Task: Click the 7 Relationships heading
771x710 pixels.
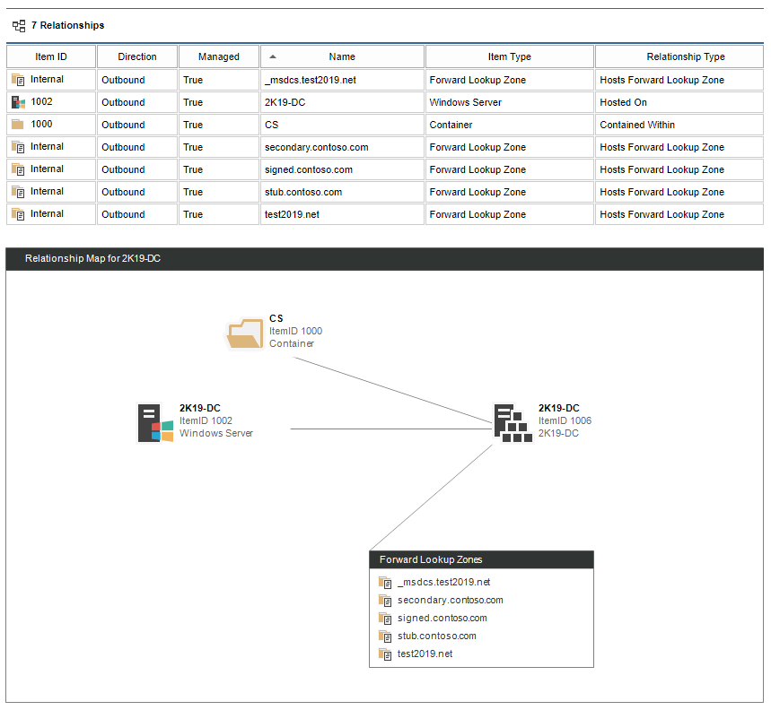Action: coord(67,25)
